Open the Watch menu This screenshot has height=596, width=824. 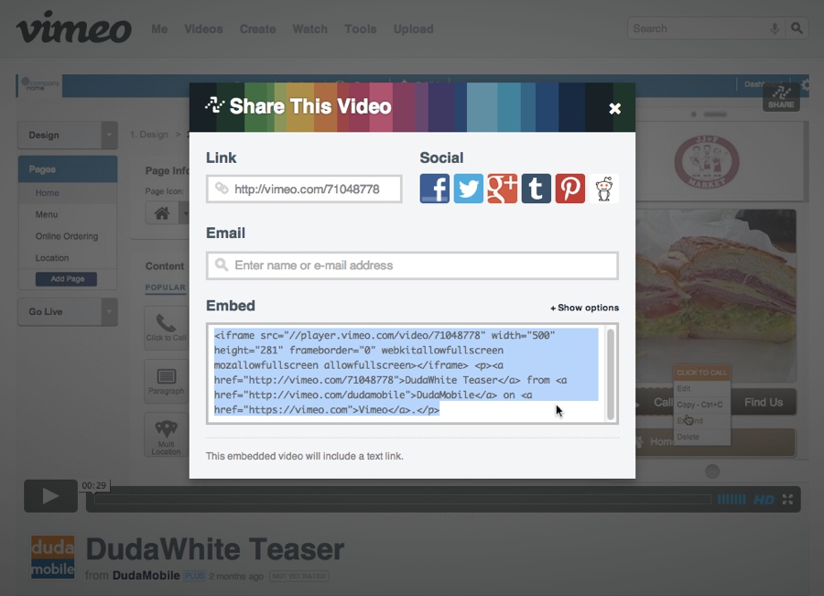point(310,29)
